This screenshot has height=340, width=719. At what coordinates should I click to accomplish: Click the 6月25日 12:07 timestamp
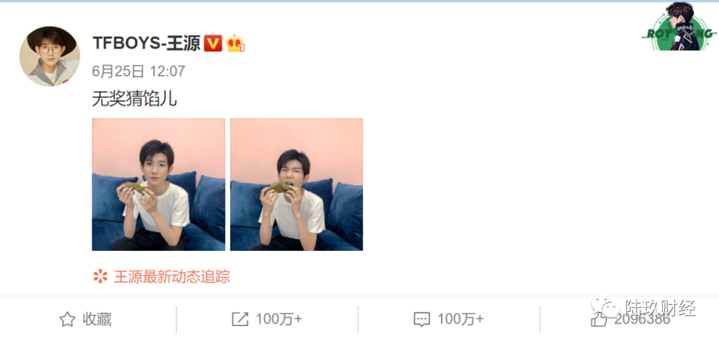tap(138, 71)
